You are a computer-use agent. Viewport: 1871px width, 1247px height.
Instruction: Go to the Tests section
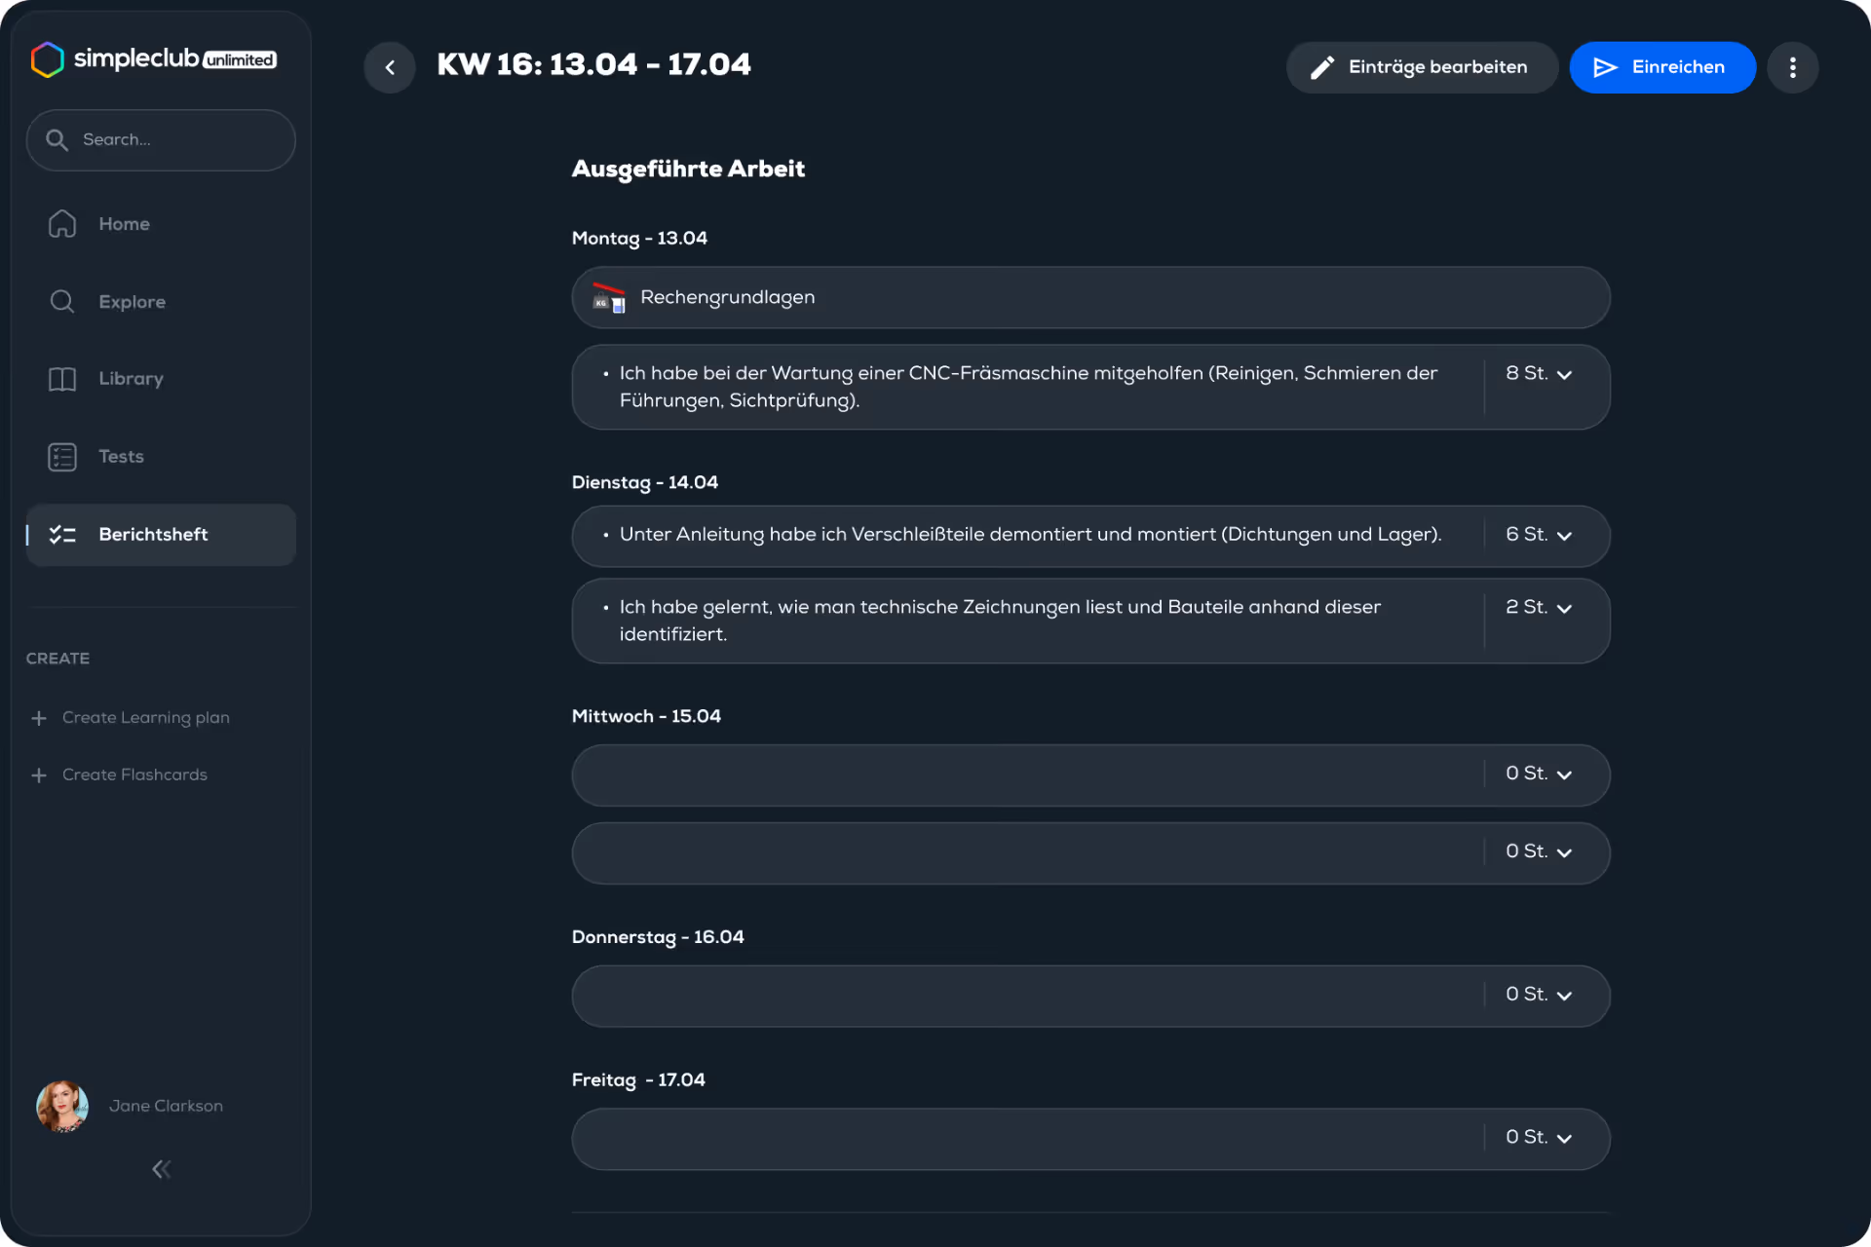click(120, 456)
